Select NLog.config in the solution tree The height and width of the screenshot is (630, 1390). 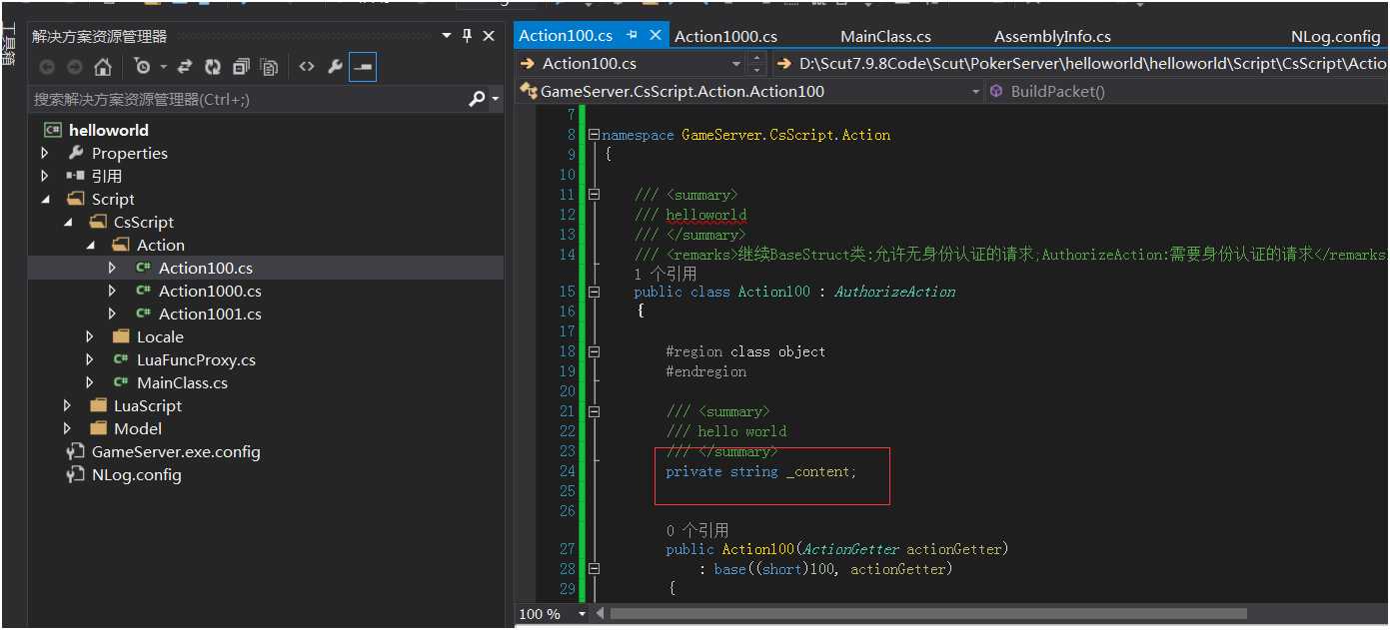pos(137,474)
